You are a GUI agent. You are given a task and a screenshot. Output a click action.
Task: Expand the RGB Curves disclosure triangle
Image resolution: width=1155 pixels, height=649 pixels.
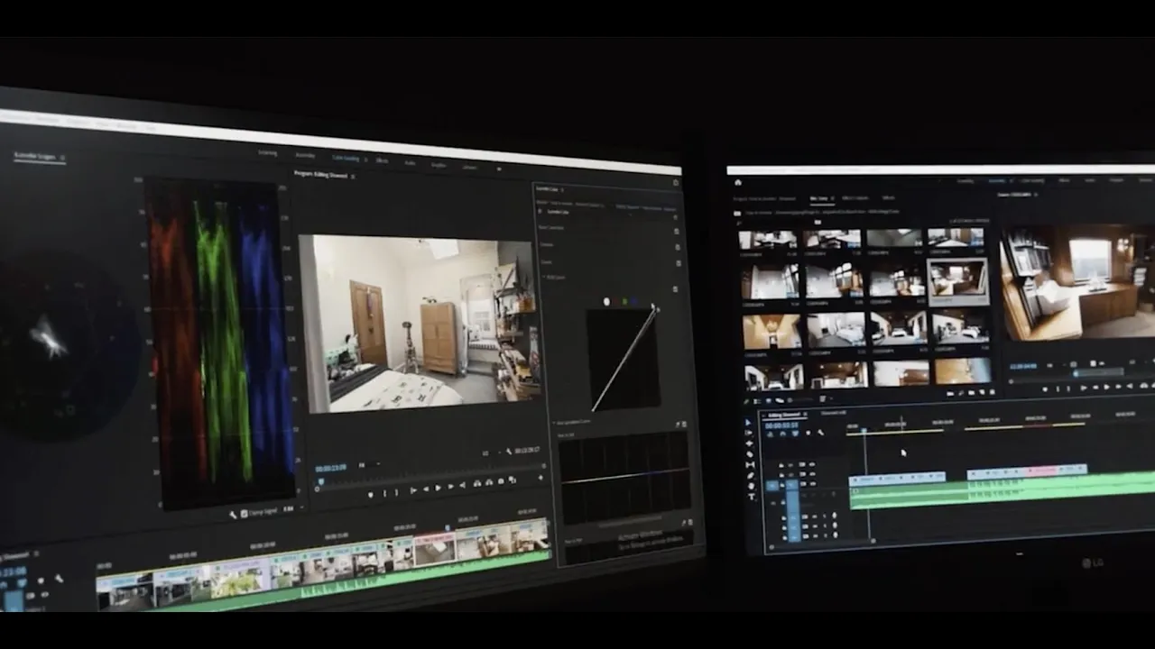(x=543, y=277)
